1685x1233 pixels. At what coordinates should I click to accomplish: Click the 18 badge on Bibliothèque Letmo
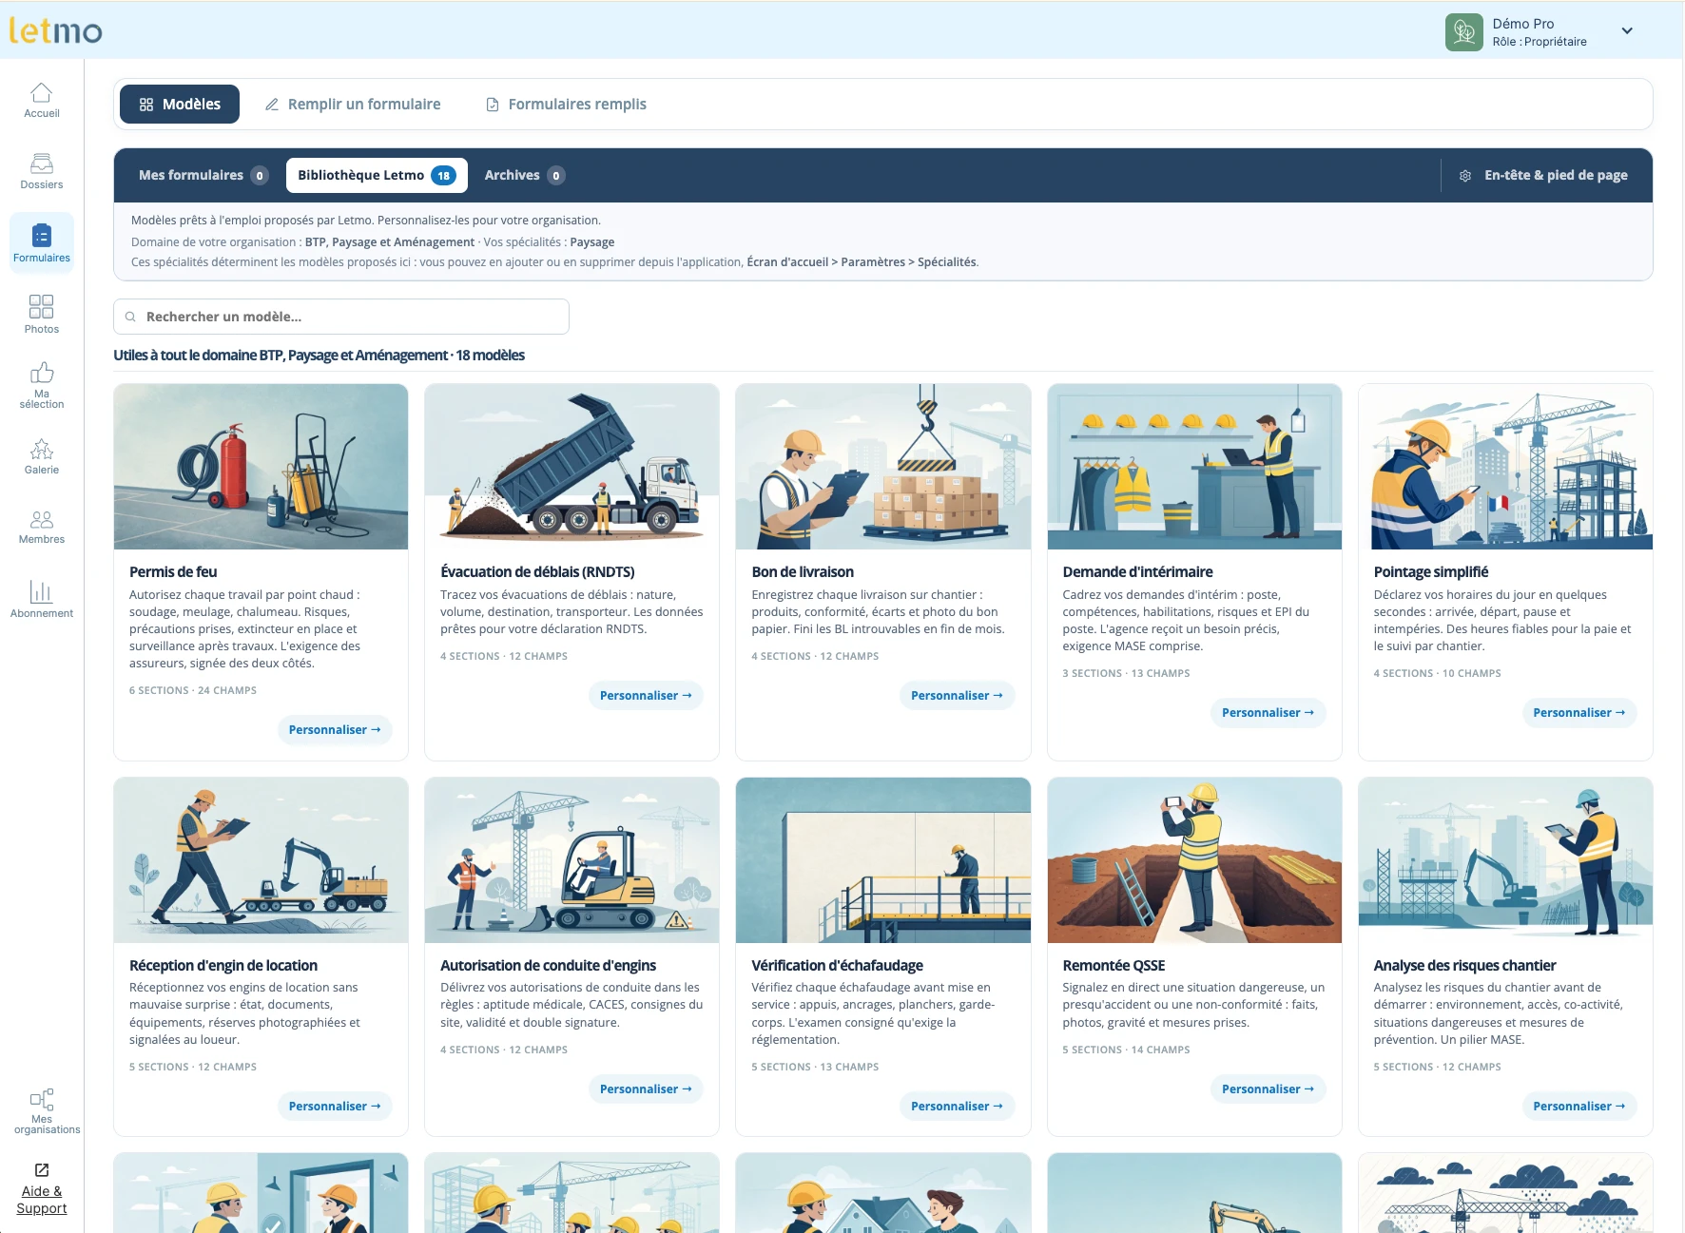[443, 176]
